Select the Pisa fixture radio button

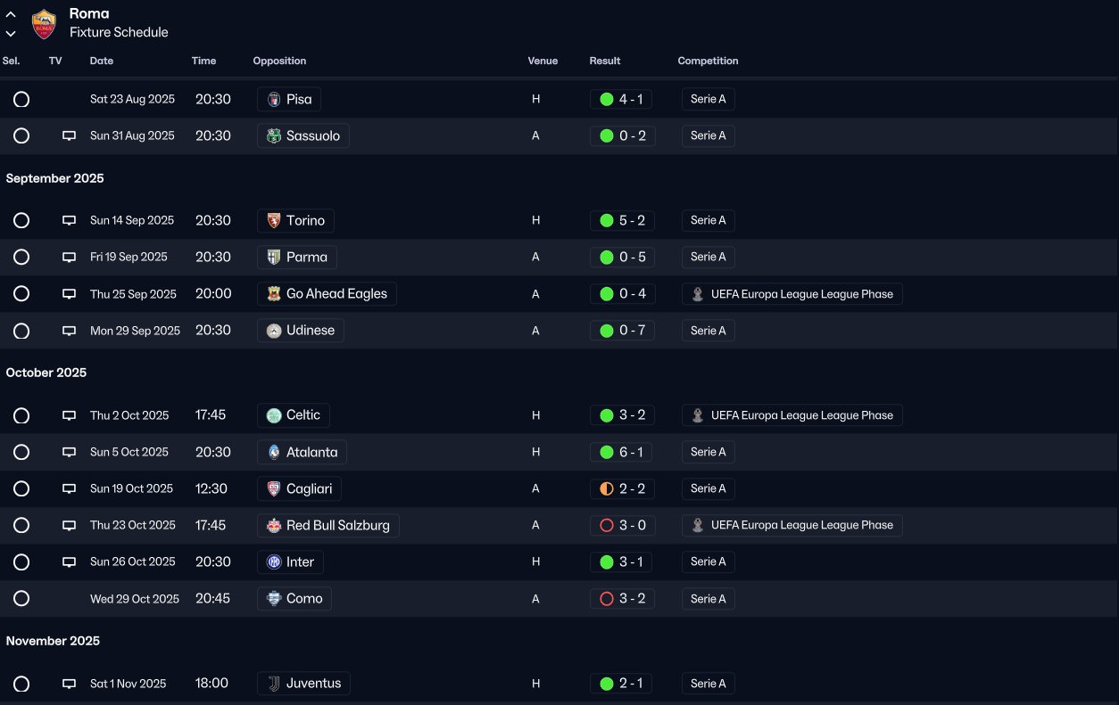[21, 100]
